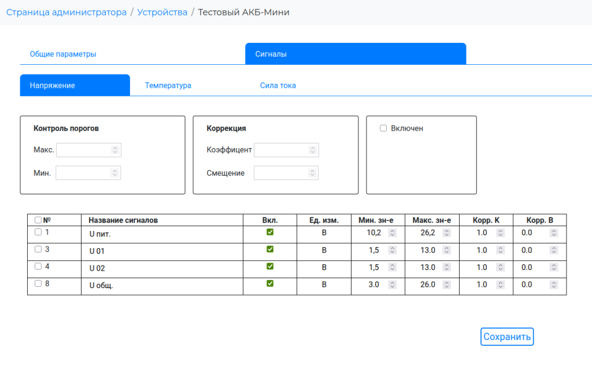Click Корр. К value for U пит.
Image resolution: width=592 pixels, height=380 pixels.
point(482,233)
